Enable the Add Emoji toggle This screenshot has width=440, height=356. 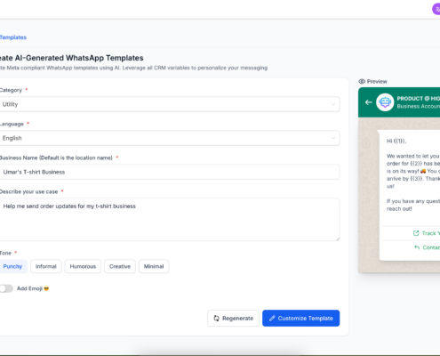(6, 288)
